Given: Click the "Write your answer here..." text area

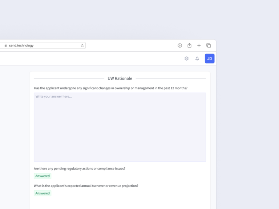Looking at the screenshot, I should coord(120,127).
